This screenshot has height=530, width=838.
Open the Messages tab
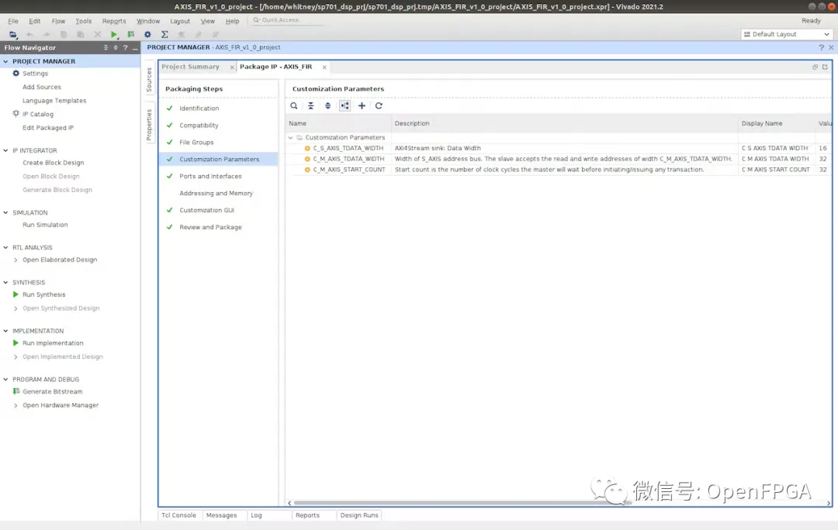click(x=221, y=515)
